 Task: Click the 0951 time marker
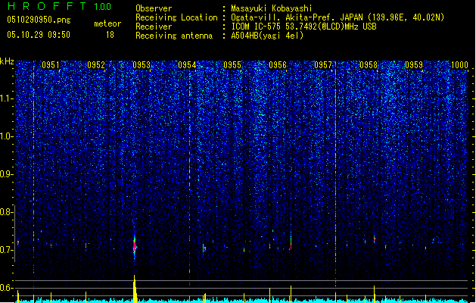click(x=51, y=65)
